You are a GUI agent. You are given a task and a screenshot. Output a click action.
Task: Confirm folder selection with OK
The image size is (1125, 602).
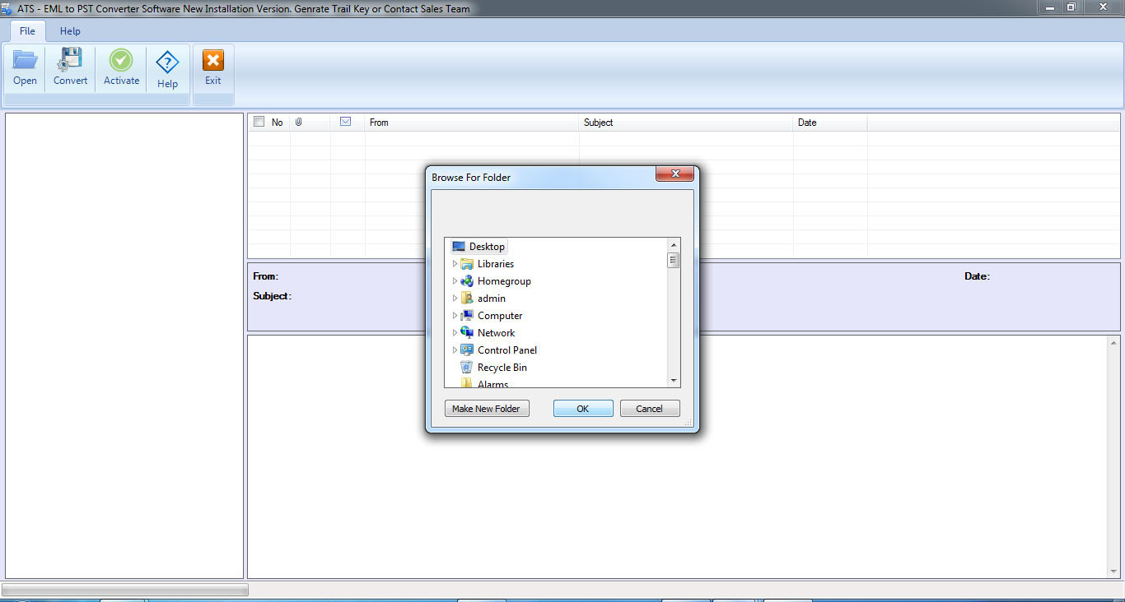583,409
